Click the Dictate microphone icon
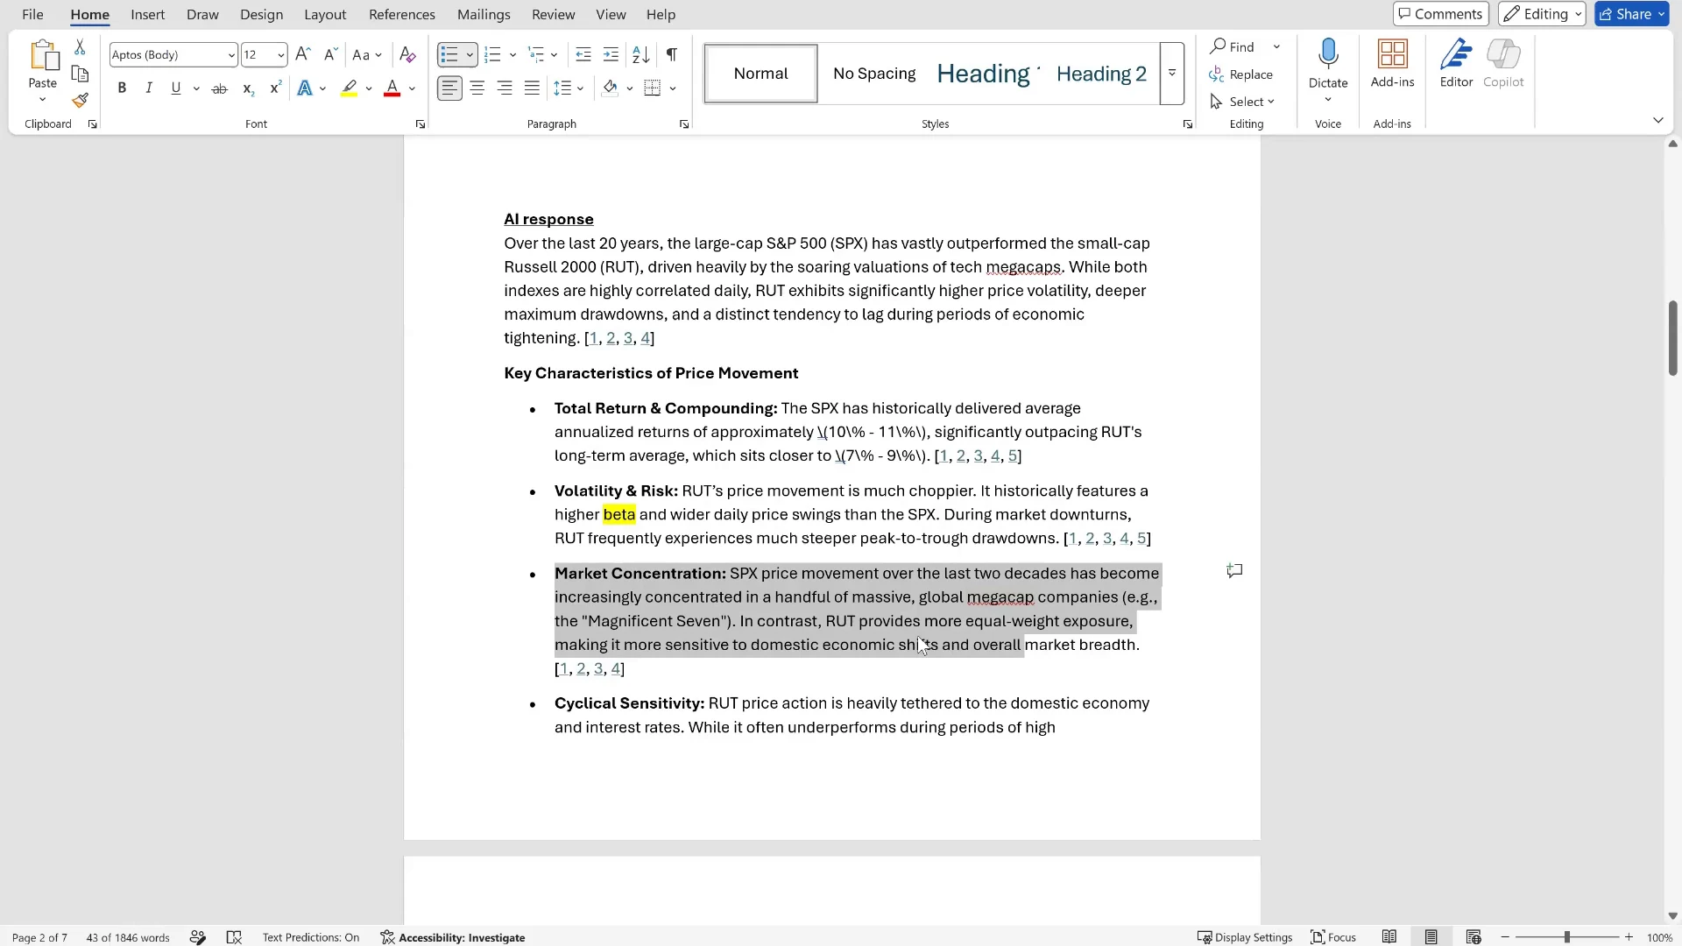The height and width of the screenshot is (946, 1682). click(x=1328, y=54)
